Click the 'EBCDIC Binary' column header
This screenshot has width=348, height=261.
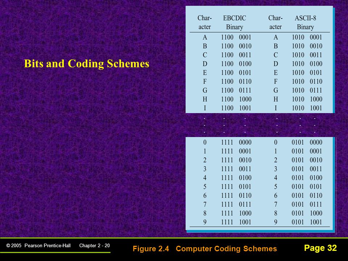click(235, 22)
